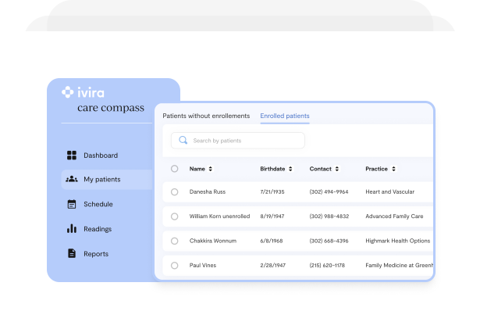480x329 pixels.
Task: Switch to Patients without enrollements tab
Action: [206, 116]
